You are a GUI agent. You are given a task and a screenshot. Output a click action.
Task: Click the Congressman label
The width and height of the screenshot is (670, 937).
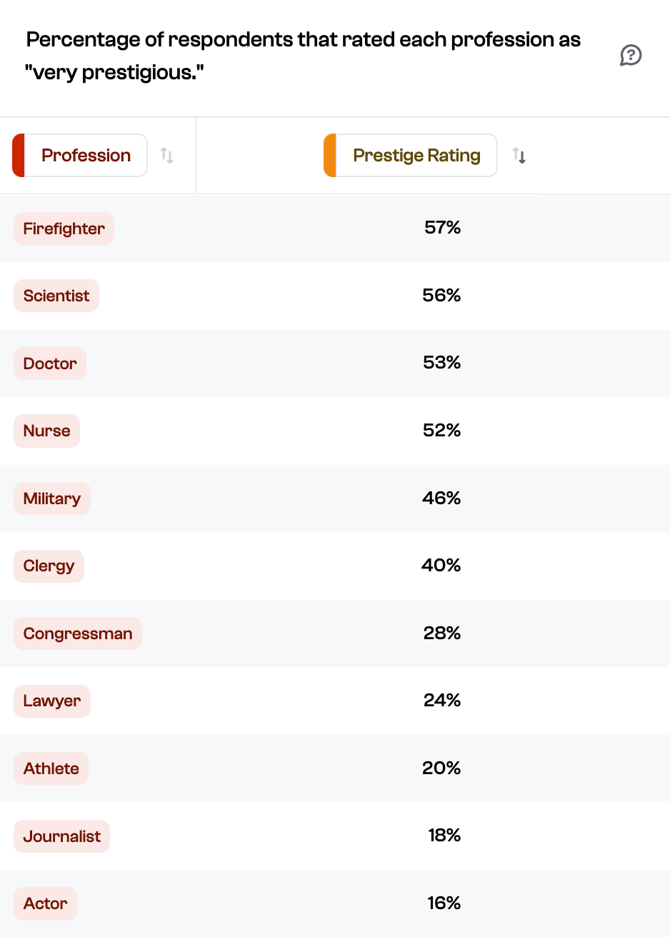(x=77, y=633)
